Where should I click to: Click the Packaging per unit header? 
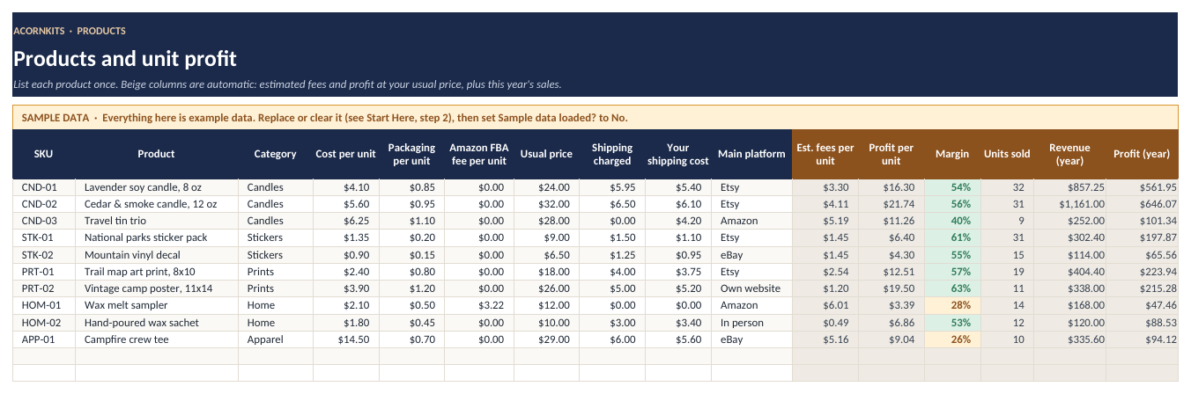tap(411, 154)
